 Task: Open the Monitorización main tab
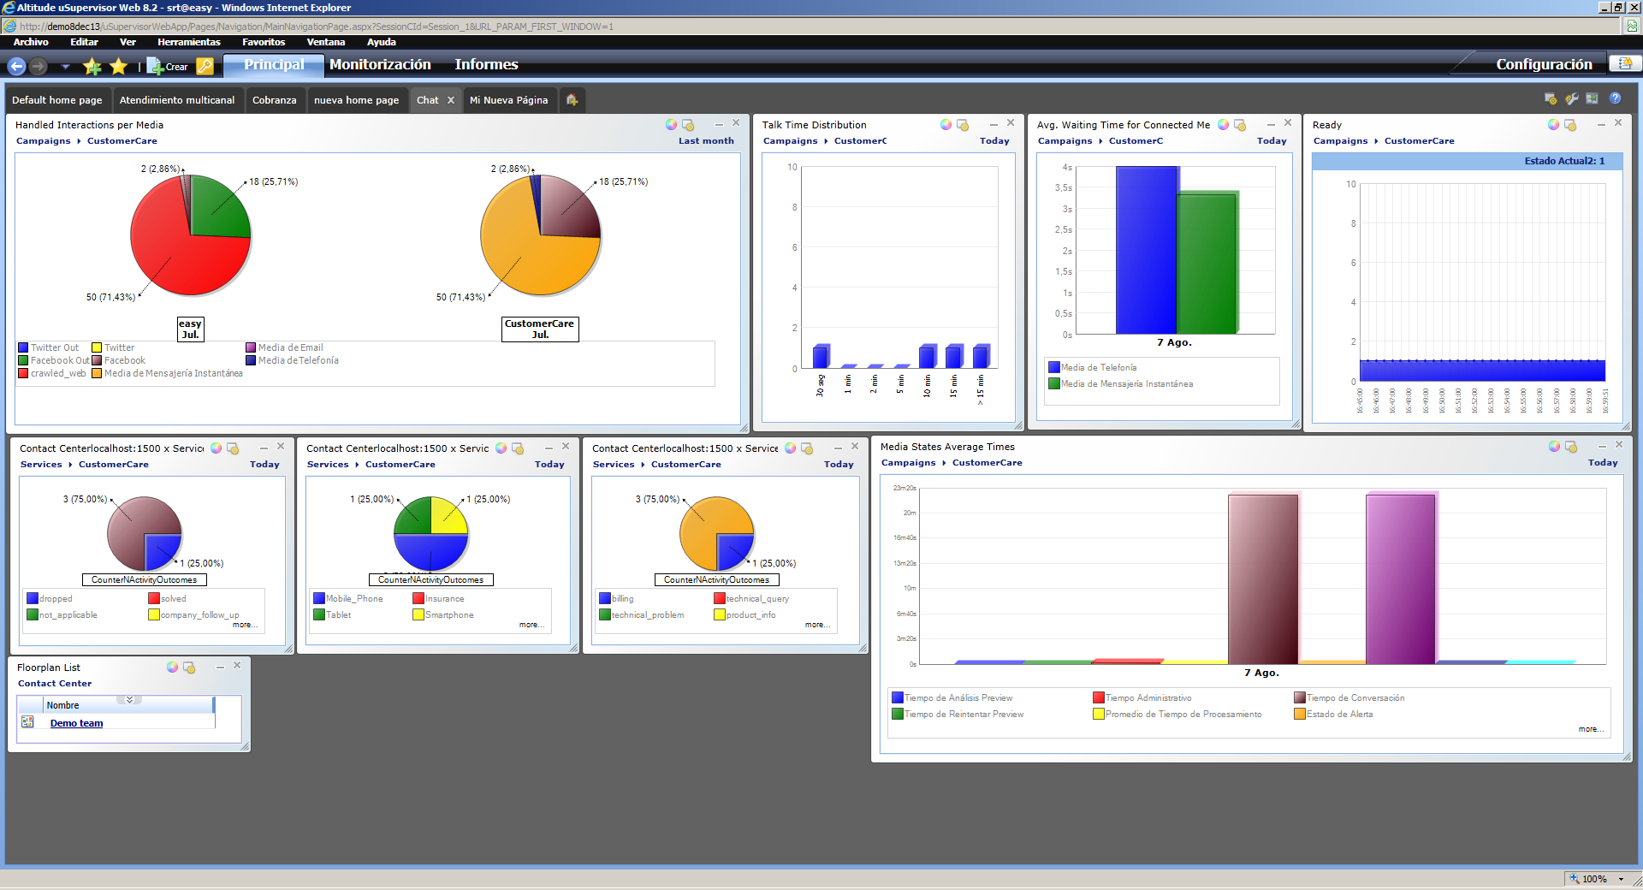[380, 65]
